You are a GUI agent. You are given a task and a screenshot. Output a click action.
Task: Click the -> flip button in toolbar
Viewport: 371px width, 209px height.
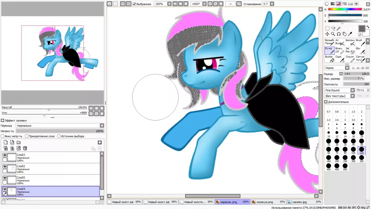pos(230,4)
